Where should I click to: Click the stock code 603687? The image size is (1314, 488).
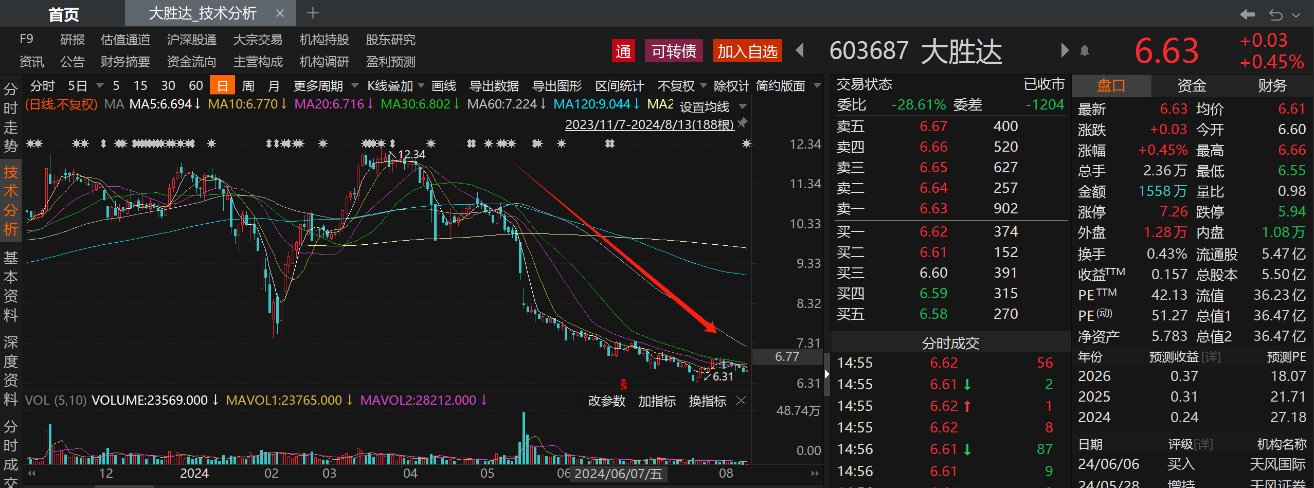pos(869,50)
